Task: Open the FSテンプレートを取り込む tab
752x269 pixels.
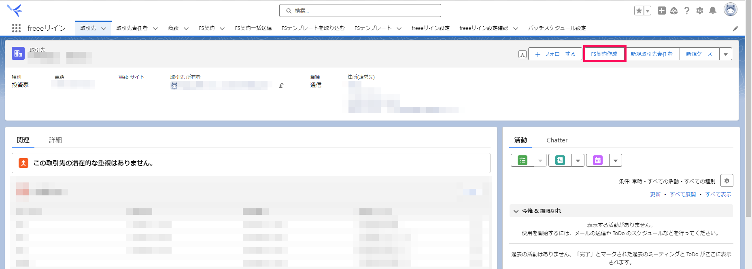Action: 313,28
